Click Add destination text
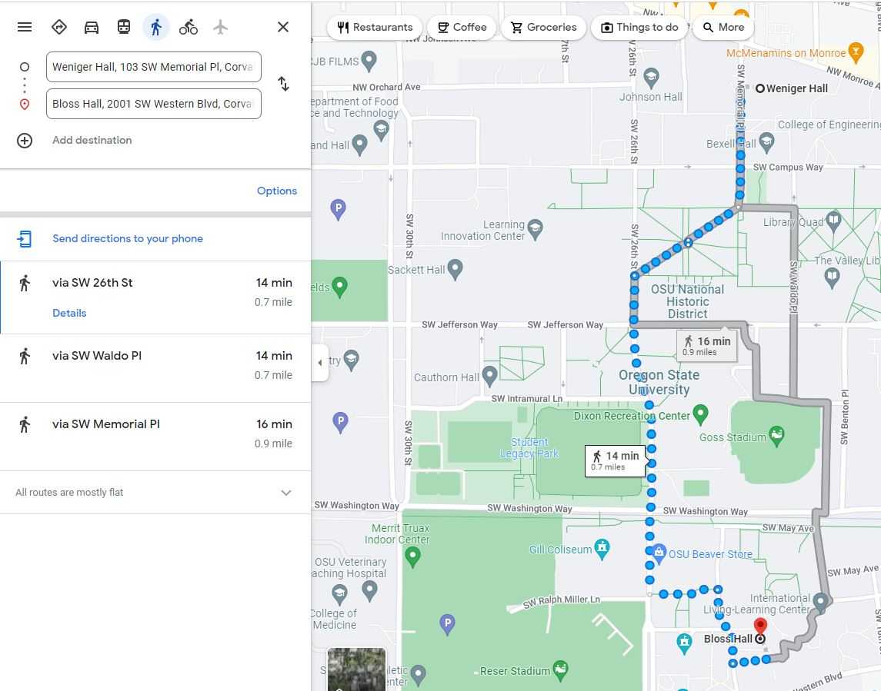 (x=92, y=141)
